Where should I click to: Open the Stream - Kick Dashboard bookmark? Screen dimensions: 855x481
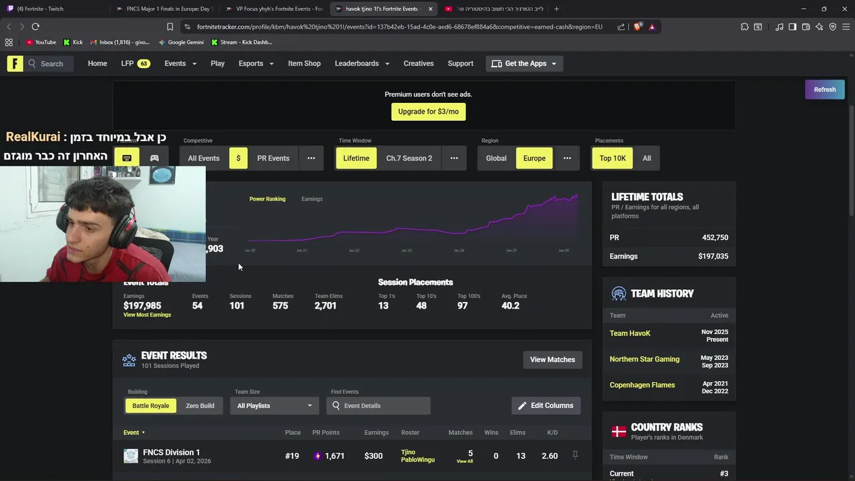tap(241, 42)
